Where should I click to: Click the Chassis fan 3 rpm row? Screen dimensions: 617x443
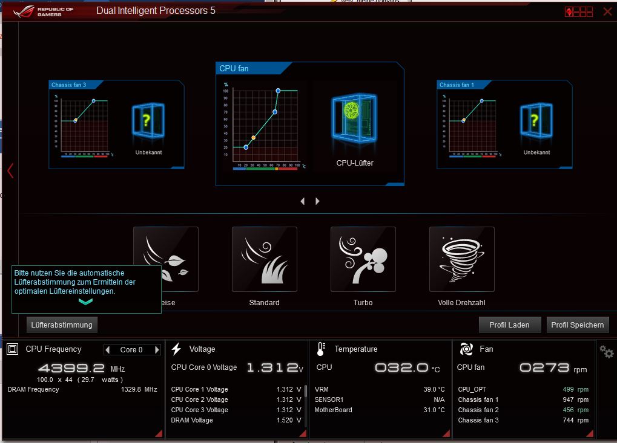pyautogui.click(x=523, y=420)
